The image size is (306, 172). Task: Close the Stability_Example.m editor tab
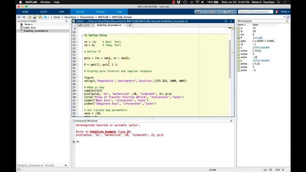pos(125,25)
